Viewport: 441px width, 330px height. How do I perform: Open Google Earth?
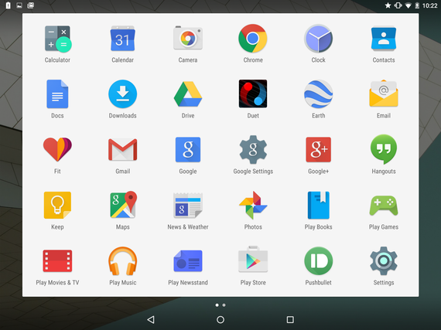pyautogui.click(x=319, y=94)
